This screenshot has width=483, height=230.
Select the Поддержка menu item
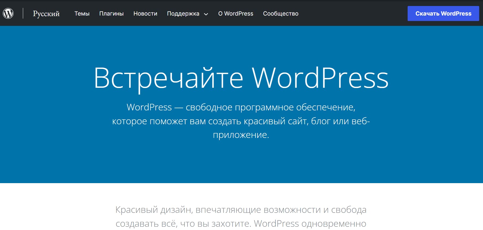tap(183, 14)
